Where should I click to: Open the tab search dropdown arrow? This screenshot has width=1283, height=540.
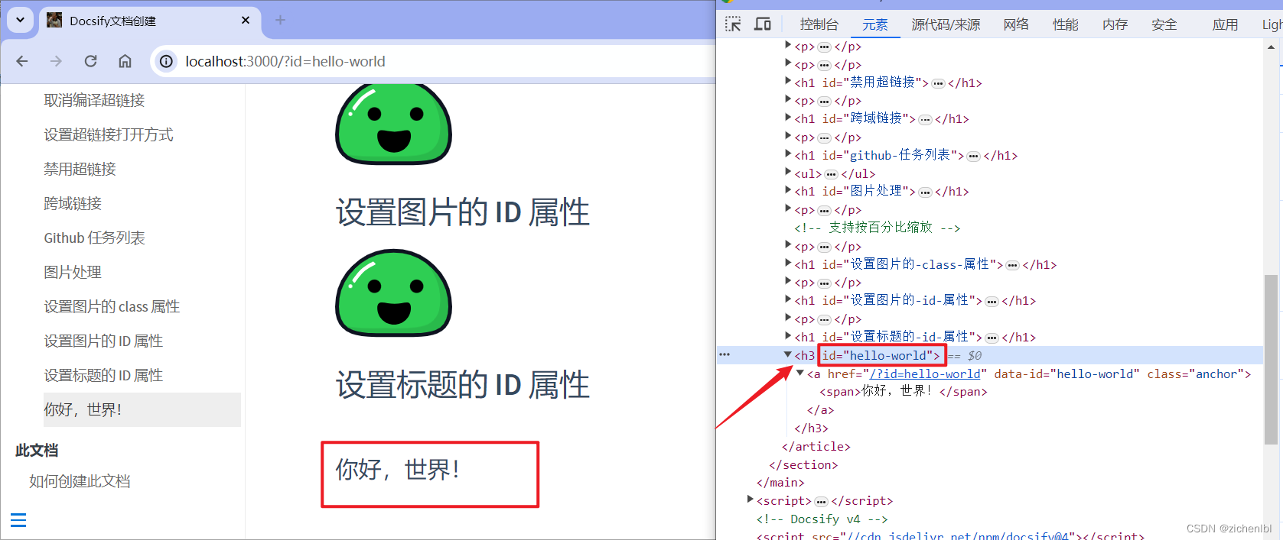click(x=21, y=21)
